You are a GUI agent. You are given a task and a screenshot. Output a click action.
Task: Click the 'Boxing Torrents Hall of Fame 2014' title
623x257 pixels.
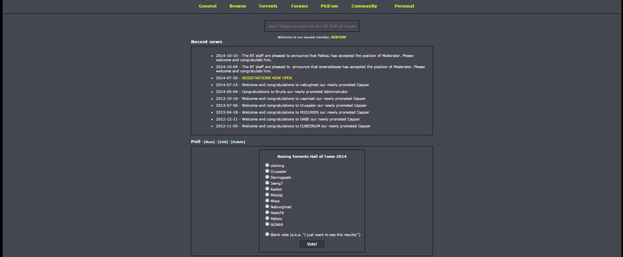click(312, 156)
